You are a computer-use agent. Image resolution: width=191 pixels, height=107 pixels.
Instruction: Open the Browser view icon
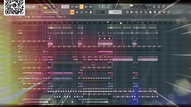pos(146,12)
